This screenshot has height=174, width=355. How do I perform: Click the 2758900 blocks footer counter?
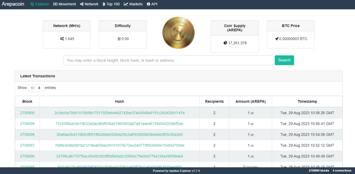pyautogui.click(x=319, y=170)
